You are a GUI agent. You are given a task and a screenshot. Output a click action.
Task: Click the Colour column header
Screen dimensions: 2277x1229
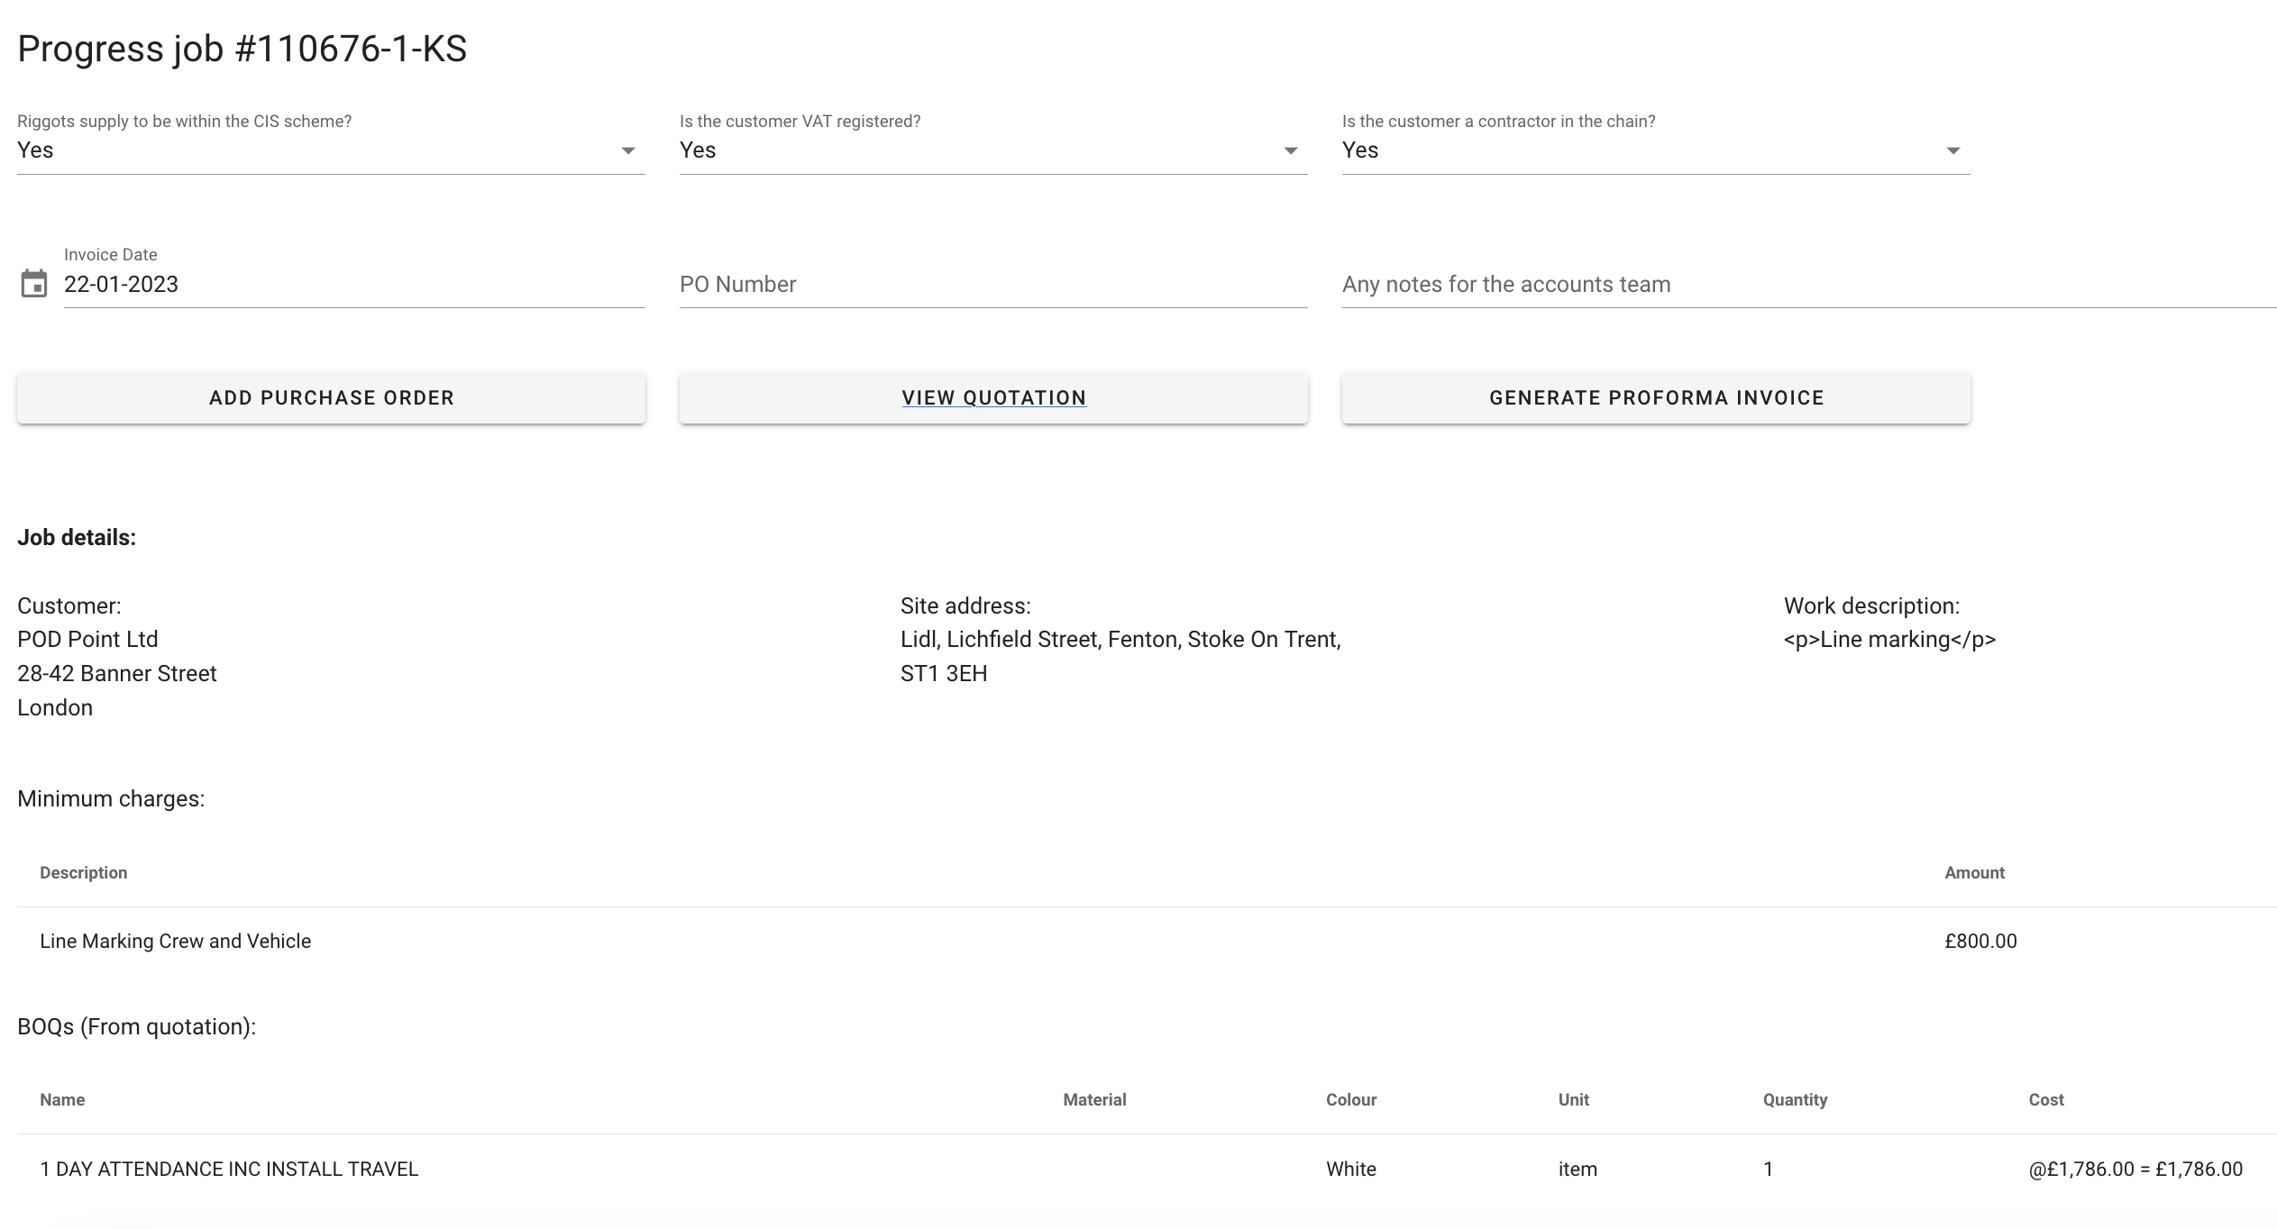click(x=1350, y=1100)
